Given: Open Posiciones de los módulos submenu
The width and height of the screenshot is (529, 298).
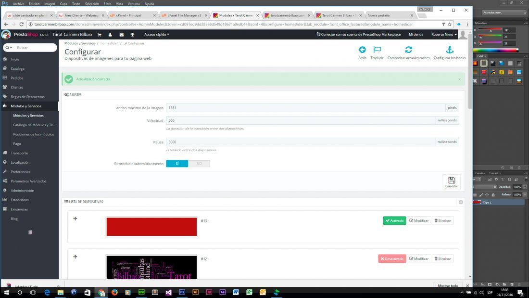Looking at the screenshot, I should pyautogui.click(x=33, y=134).
